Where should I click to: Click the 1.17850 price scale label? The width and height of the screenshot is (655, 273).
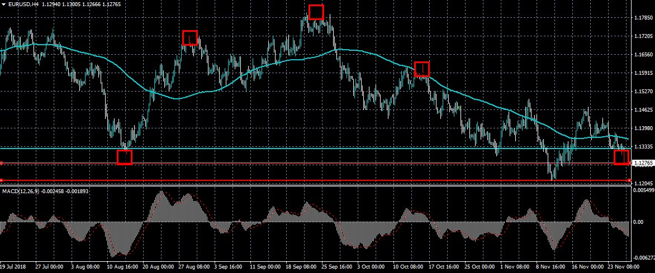644,18
